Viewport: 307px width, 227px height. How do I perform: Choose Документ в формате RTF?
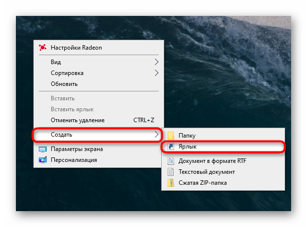pos(223,161)
